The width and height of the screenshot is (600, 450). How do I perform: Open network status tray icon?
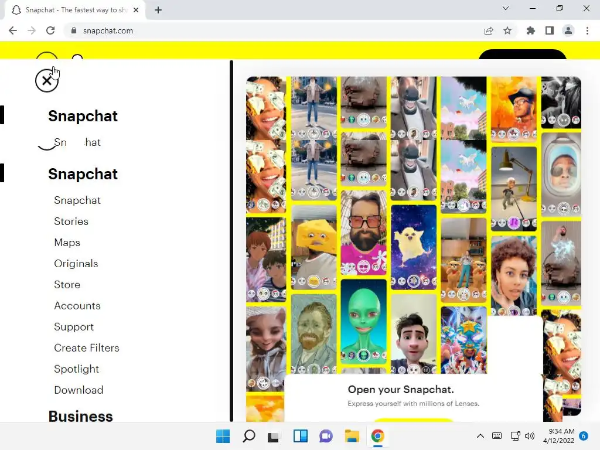tap(516, 436)
